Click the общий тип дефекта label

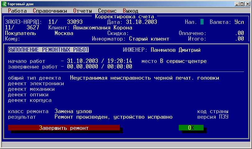34,78
